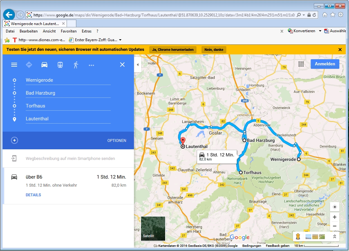Show more travel modes ellipsis

[x=91, y=65]
